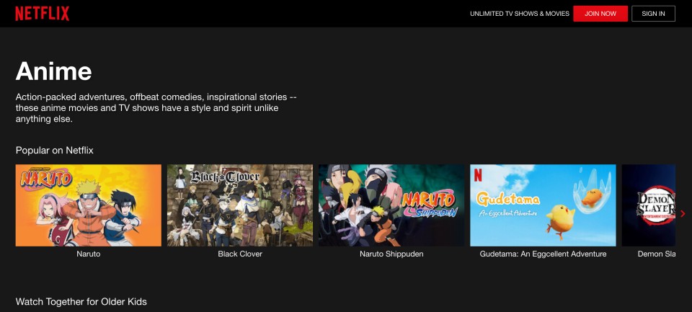Viewport: 692px width, 312px height.
Task: Click the "Black Clover" title caption
Action: [240, 254]
